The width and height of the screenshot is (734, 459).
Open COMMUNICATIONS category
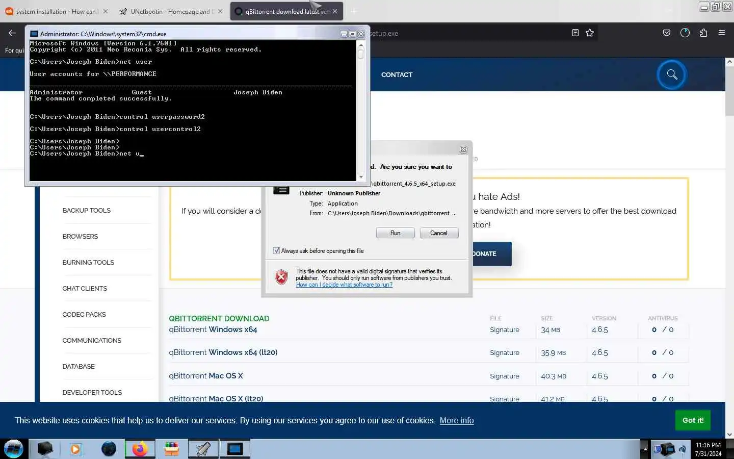[92, 340]
